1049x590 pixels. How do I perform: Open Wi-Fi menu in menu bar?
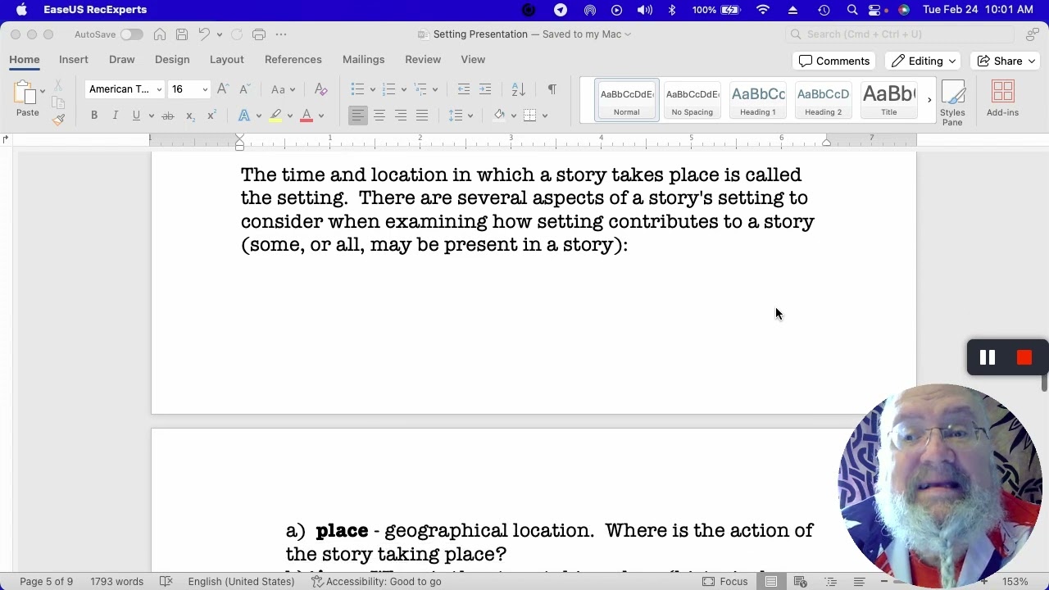(x=763, y=10)
